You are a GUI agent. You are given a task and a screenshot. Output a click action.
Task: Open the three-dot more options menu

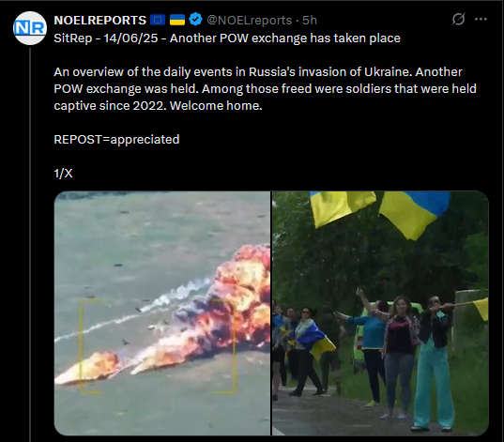pos(481,20)
